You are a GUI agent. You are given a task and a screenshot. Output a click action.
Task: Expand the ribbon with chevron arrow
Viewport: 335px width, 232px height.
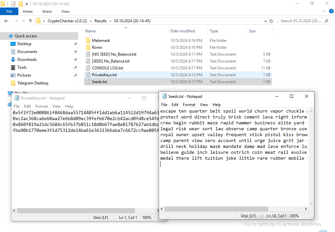(324, 11)
